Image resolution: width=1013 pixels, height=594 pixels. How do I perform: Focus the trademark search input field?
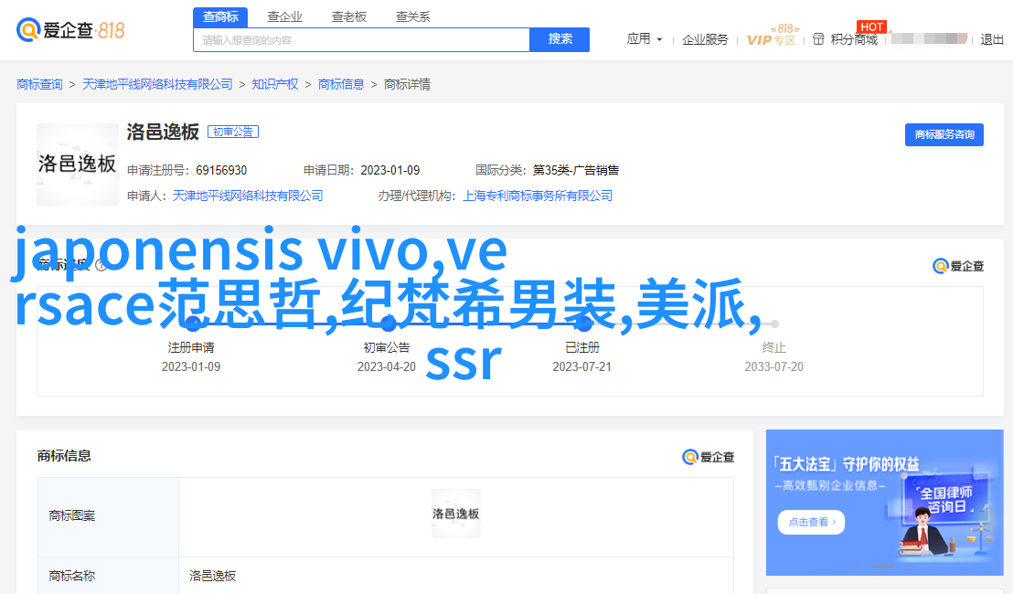(361, 40)
